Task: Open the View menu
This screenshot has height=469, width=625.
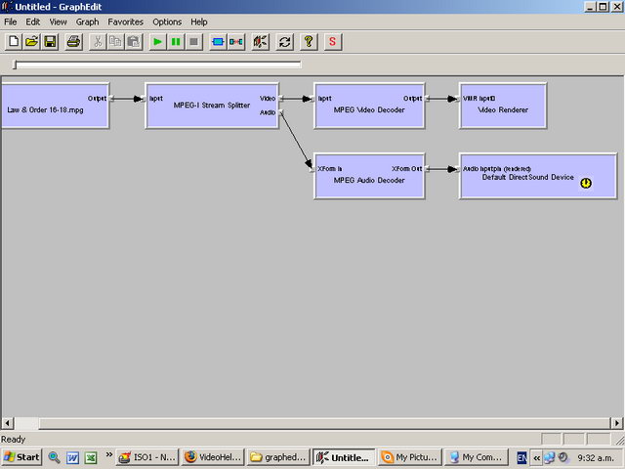Action: 58,21
